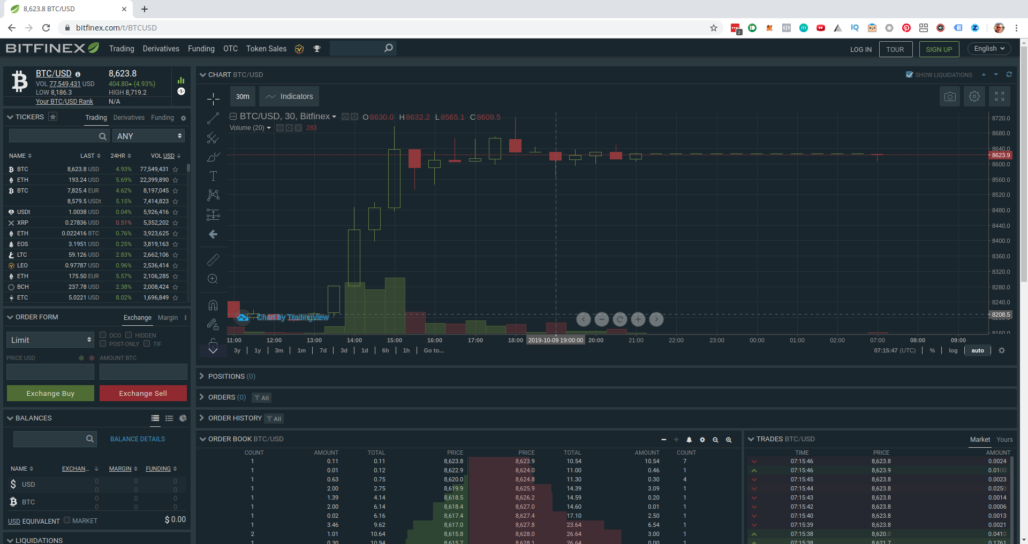Open order book settings gear

point(702,440)
